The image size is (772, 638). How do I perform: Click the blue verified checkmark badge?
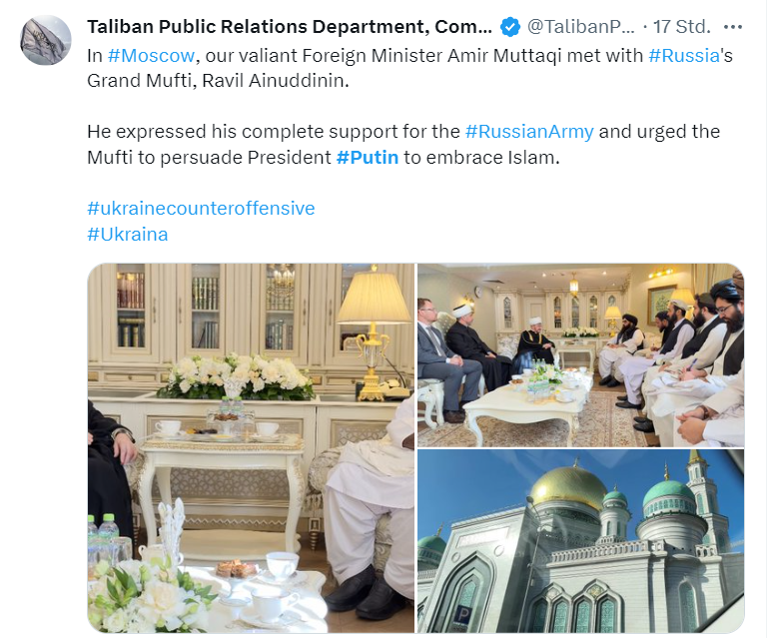510,27
